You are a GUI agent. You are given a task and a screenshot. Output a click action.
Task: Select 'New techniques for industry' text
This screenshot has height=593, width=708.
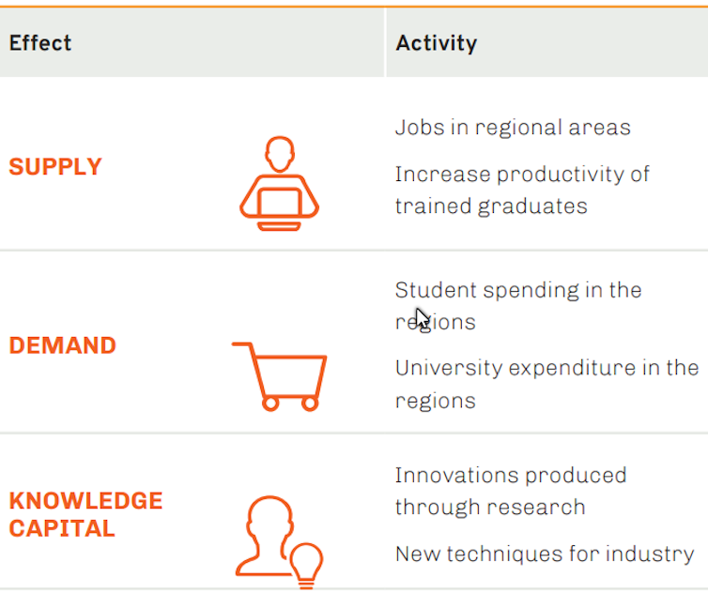coord(544,554)
